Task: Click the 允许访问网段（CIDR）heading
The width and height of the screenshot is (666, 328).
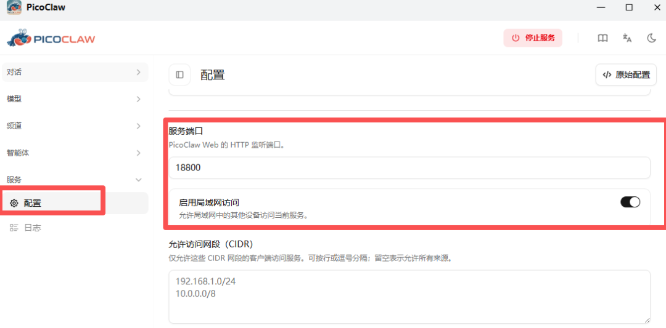Action: coord(211,244)
